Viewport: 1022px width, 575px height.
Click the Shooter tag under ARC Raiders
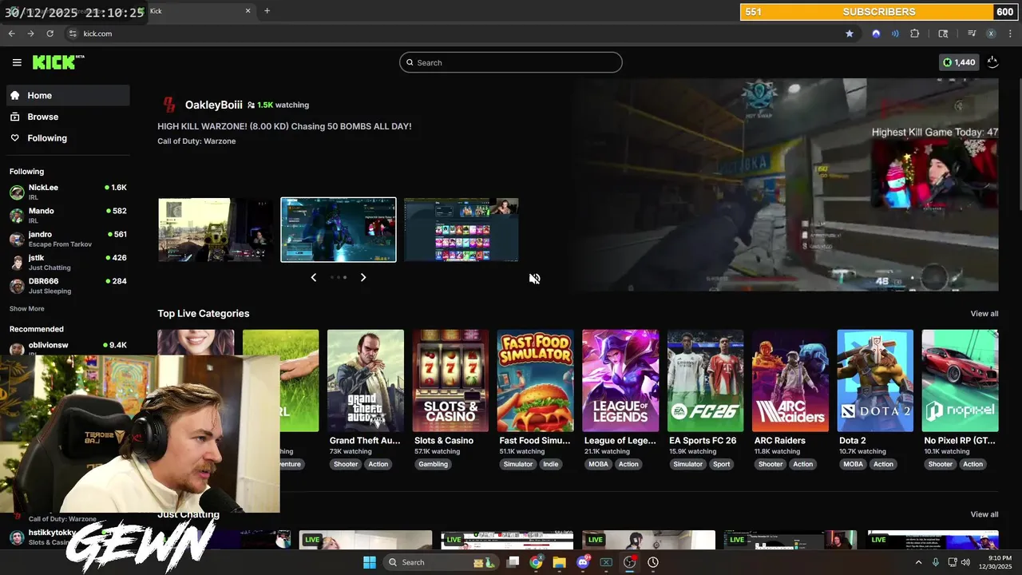click(770, 464)
